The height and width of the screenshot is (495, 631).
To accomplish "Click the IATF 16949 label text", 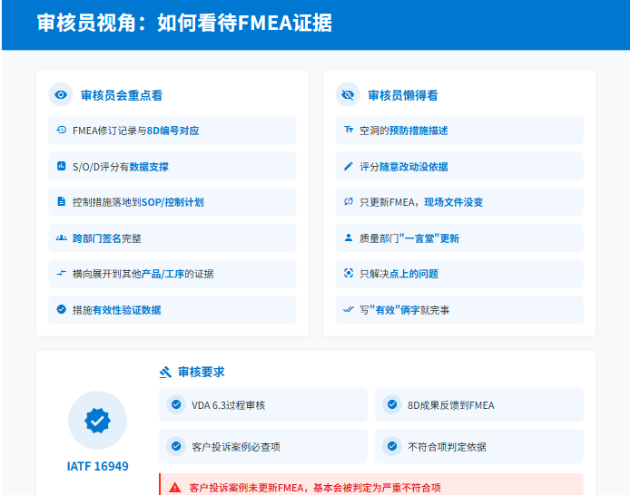I will point(97,467).
